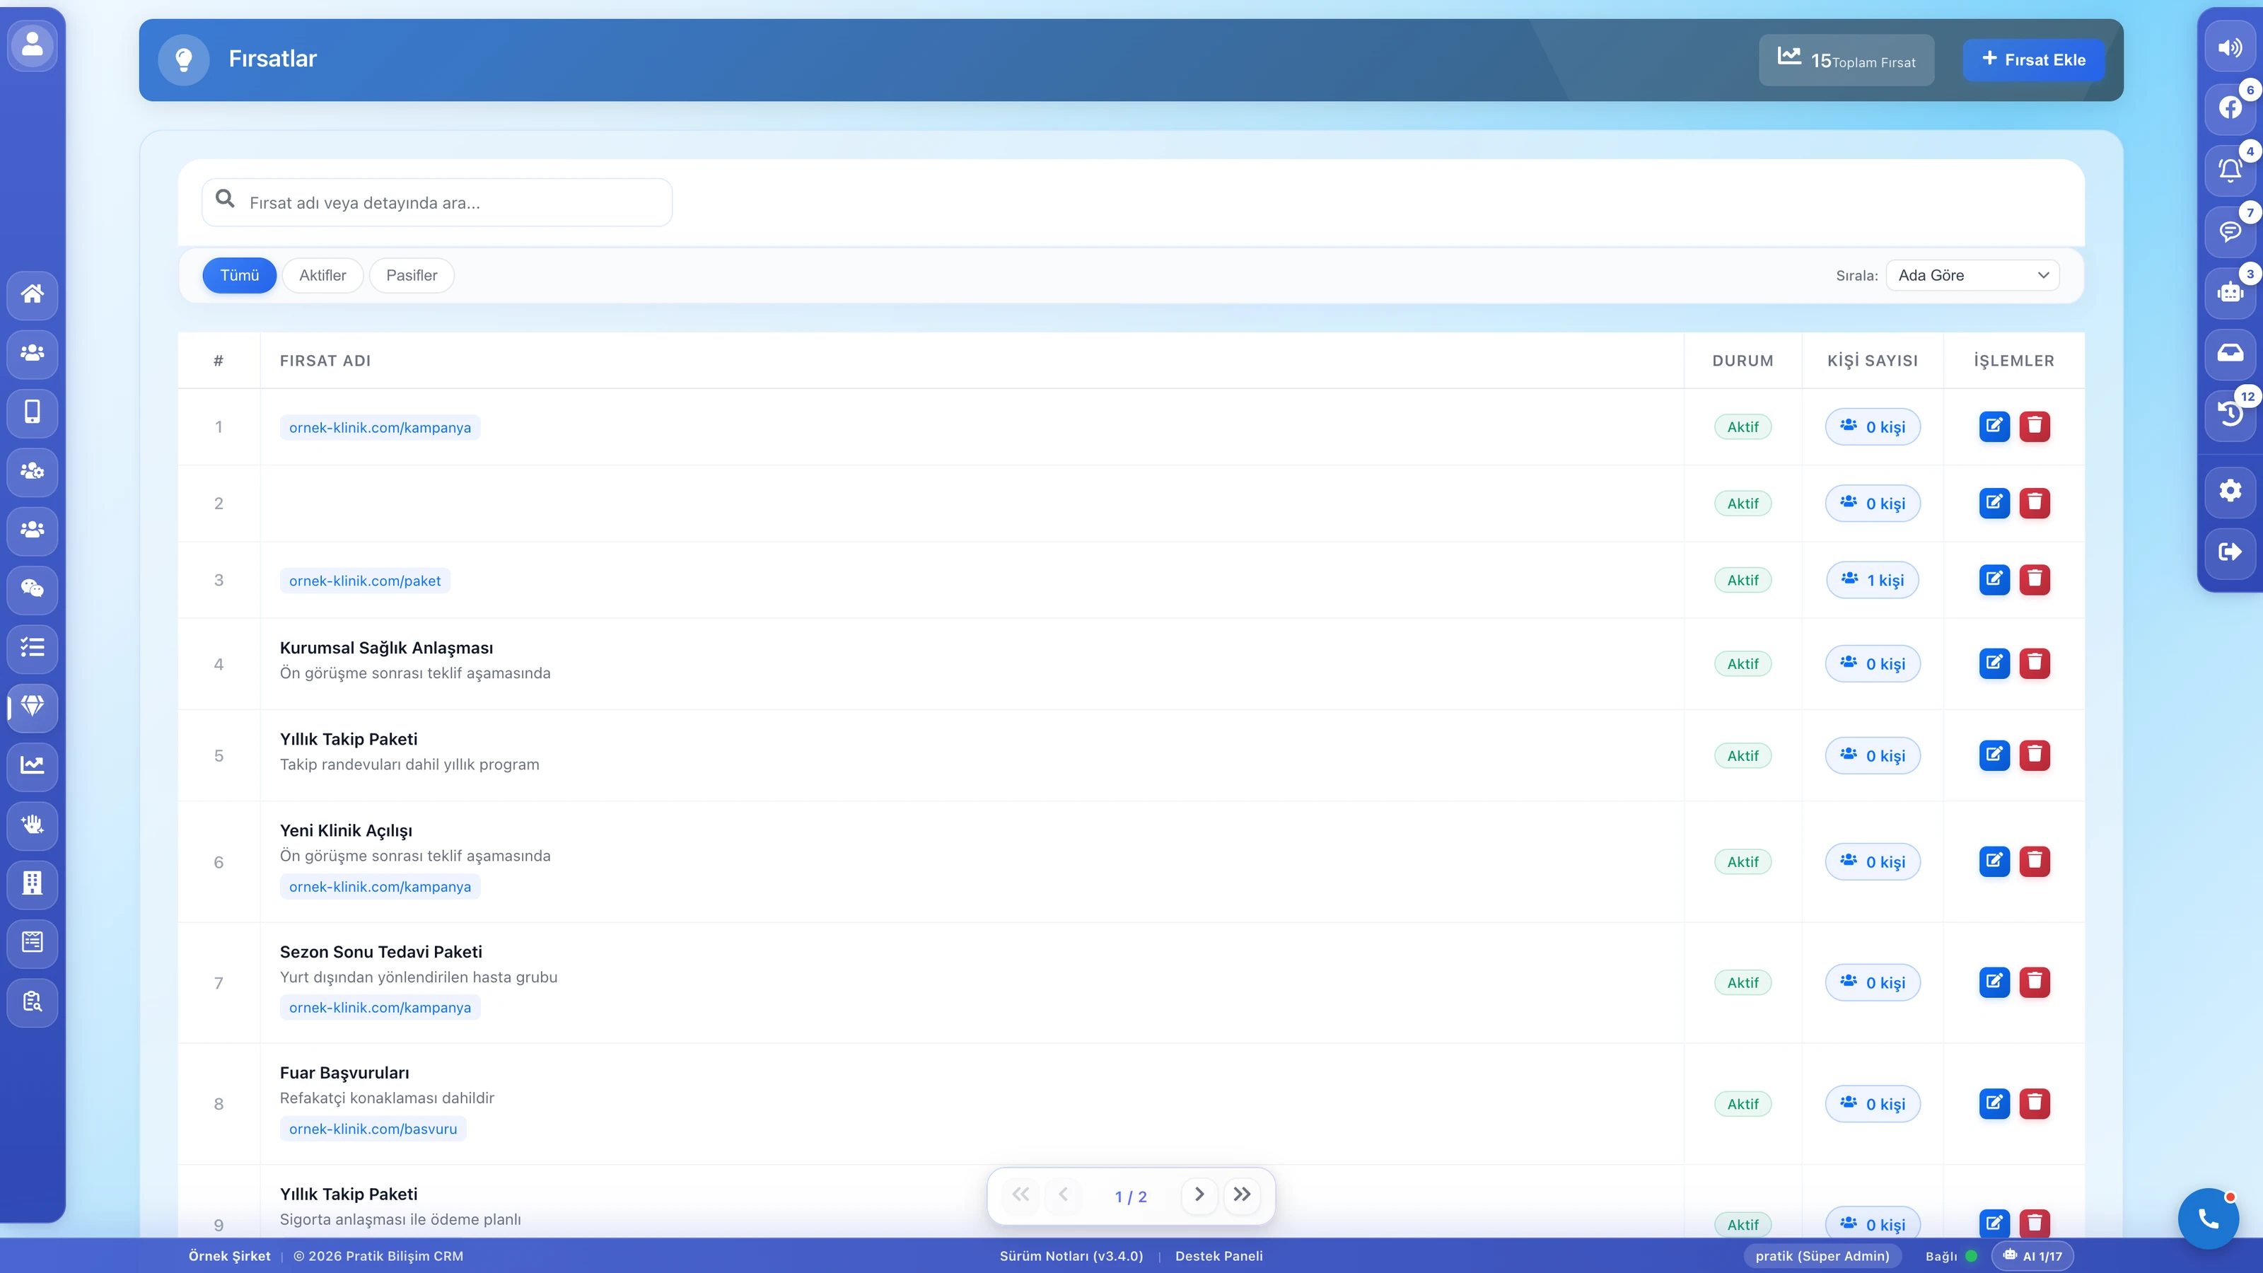
Task: Open Facebook notifications icon
Action: pyautogui.click(x=2230, y=108)
